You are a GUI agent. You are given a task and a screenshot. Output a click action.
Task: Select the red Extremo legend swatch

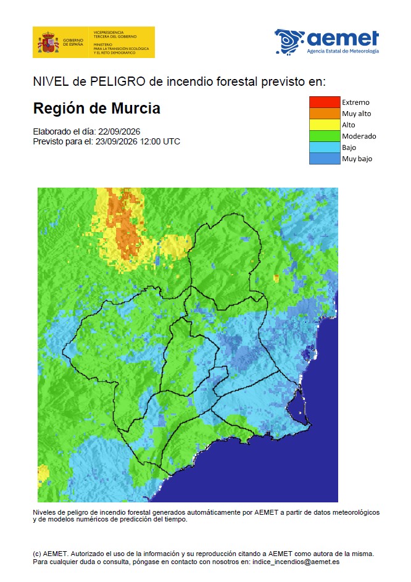[x=325, y=102]
